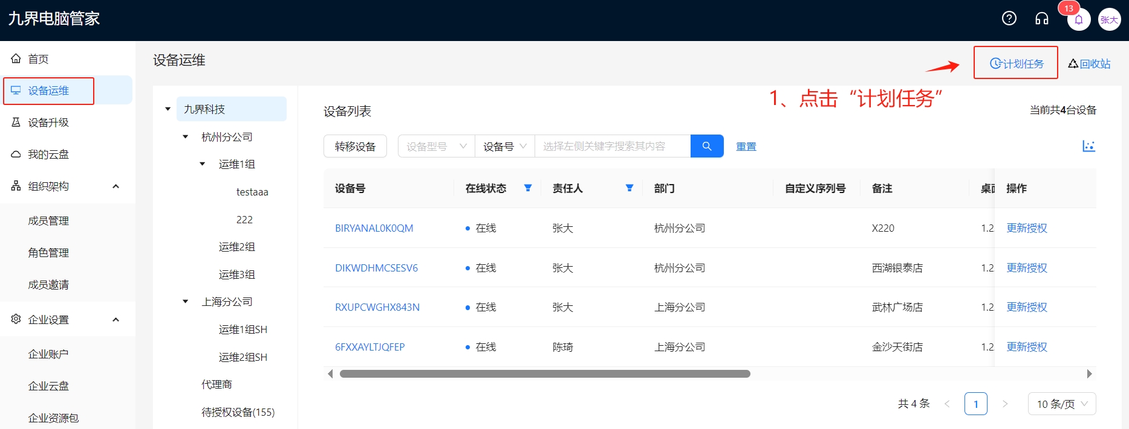Select 运维3组 in the tree

click(237, 275)
